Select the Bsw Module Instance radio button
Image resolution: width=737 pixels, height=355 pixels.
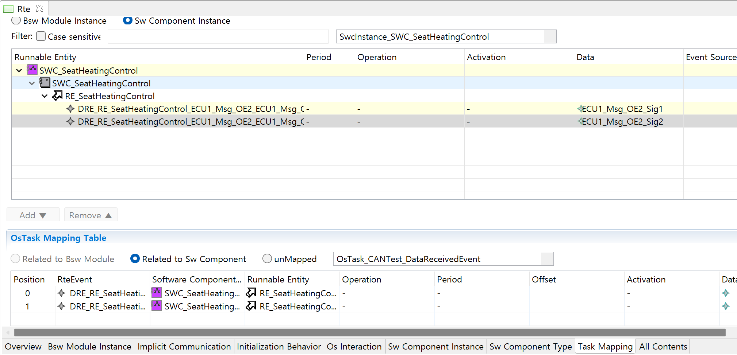16,20
